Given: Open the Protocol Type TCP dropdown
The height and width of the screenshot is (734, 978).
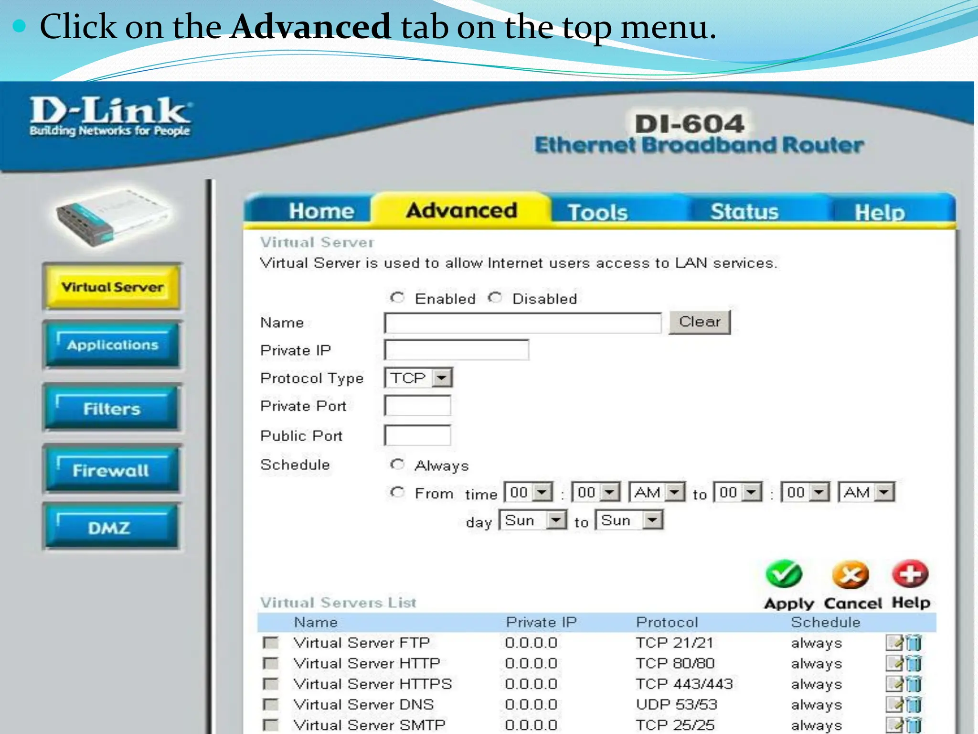Looking at the screenshot, I should point(418,378).
